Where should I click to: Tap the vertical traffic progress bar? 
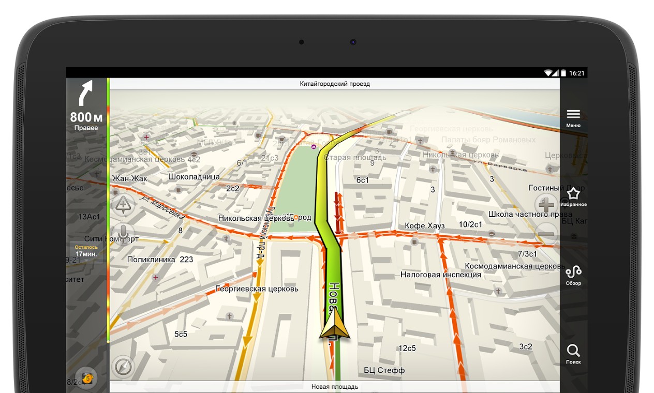(108, 210)
